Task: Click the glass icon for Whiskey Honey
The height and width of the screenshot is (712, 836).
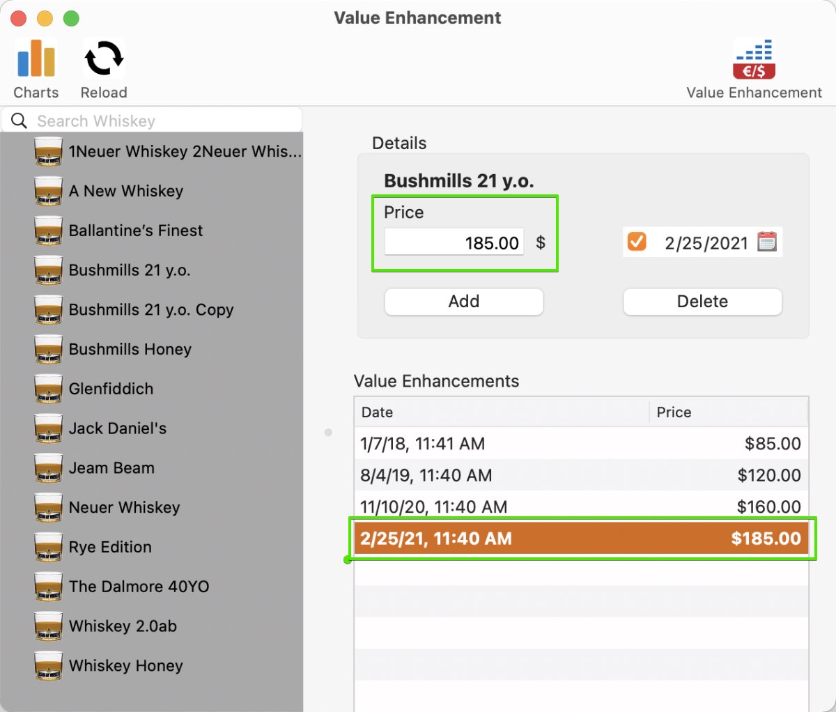Action: pyautogui.click(x=49, y=666)
